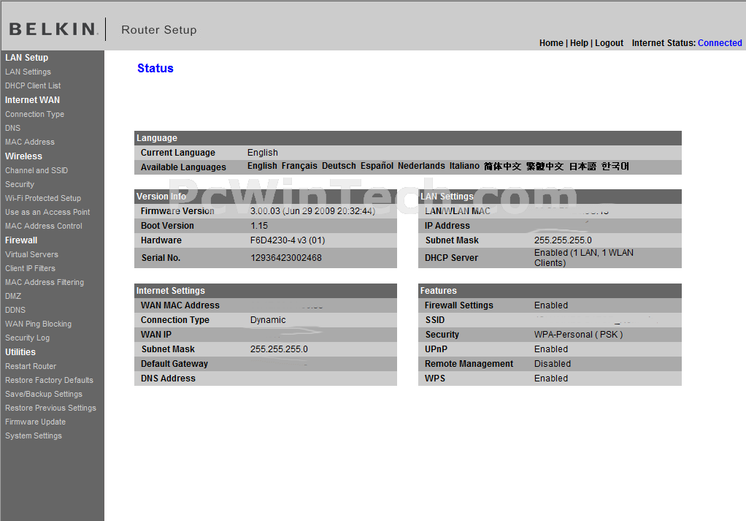Viewport: 746px width, 521px height.
Task: Open the DDNS sidebar item
Action: click(15, 310)
